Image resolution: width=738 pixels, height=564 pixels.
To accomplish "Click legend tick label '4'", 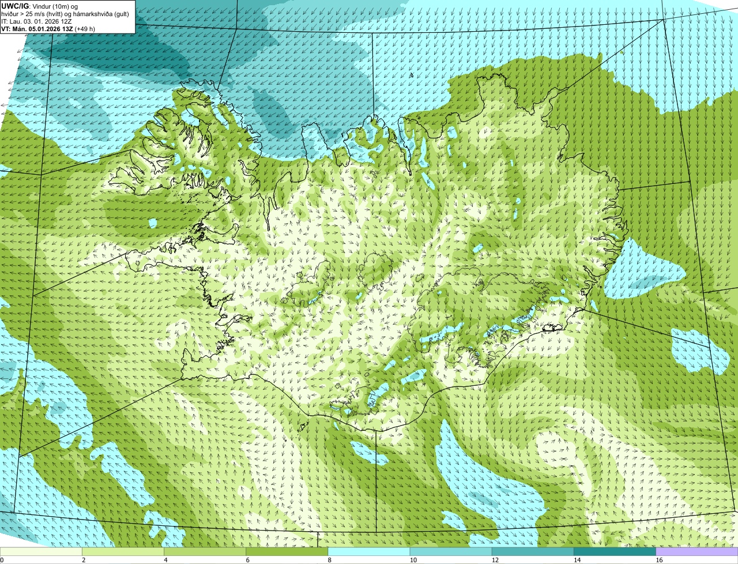I will coord(165,560).
